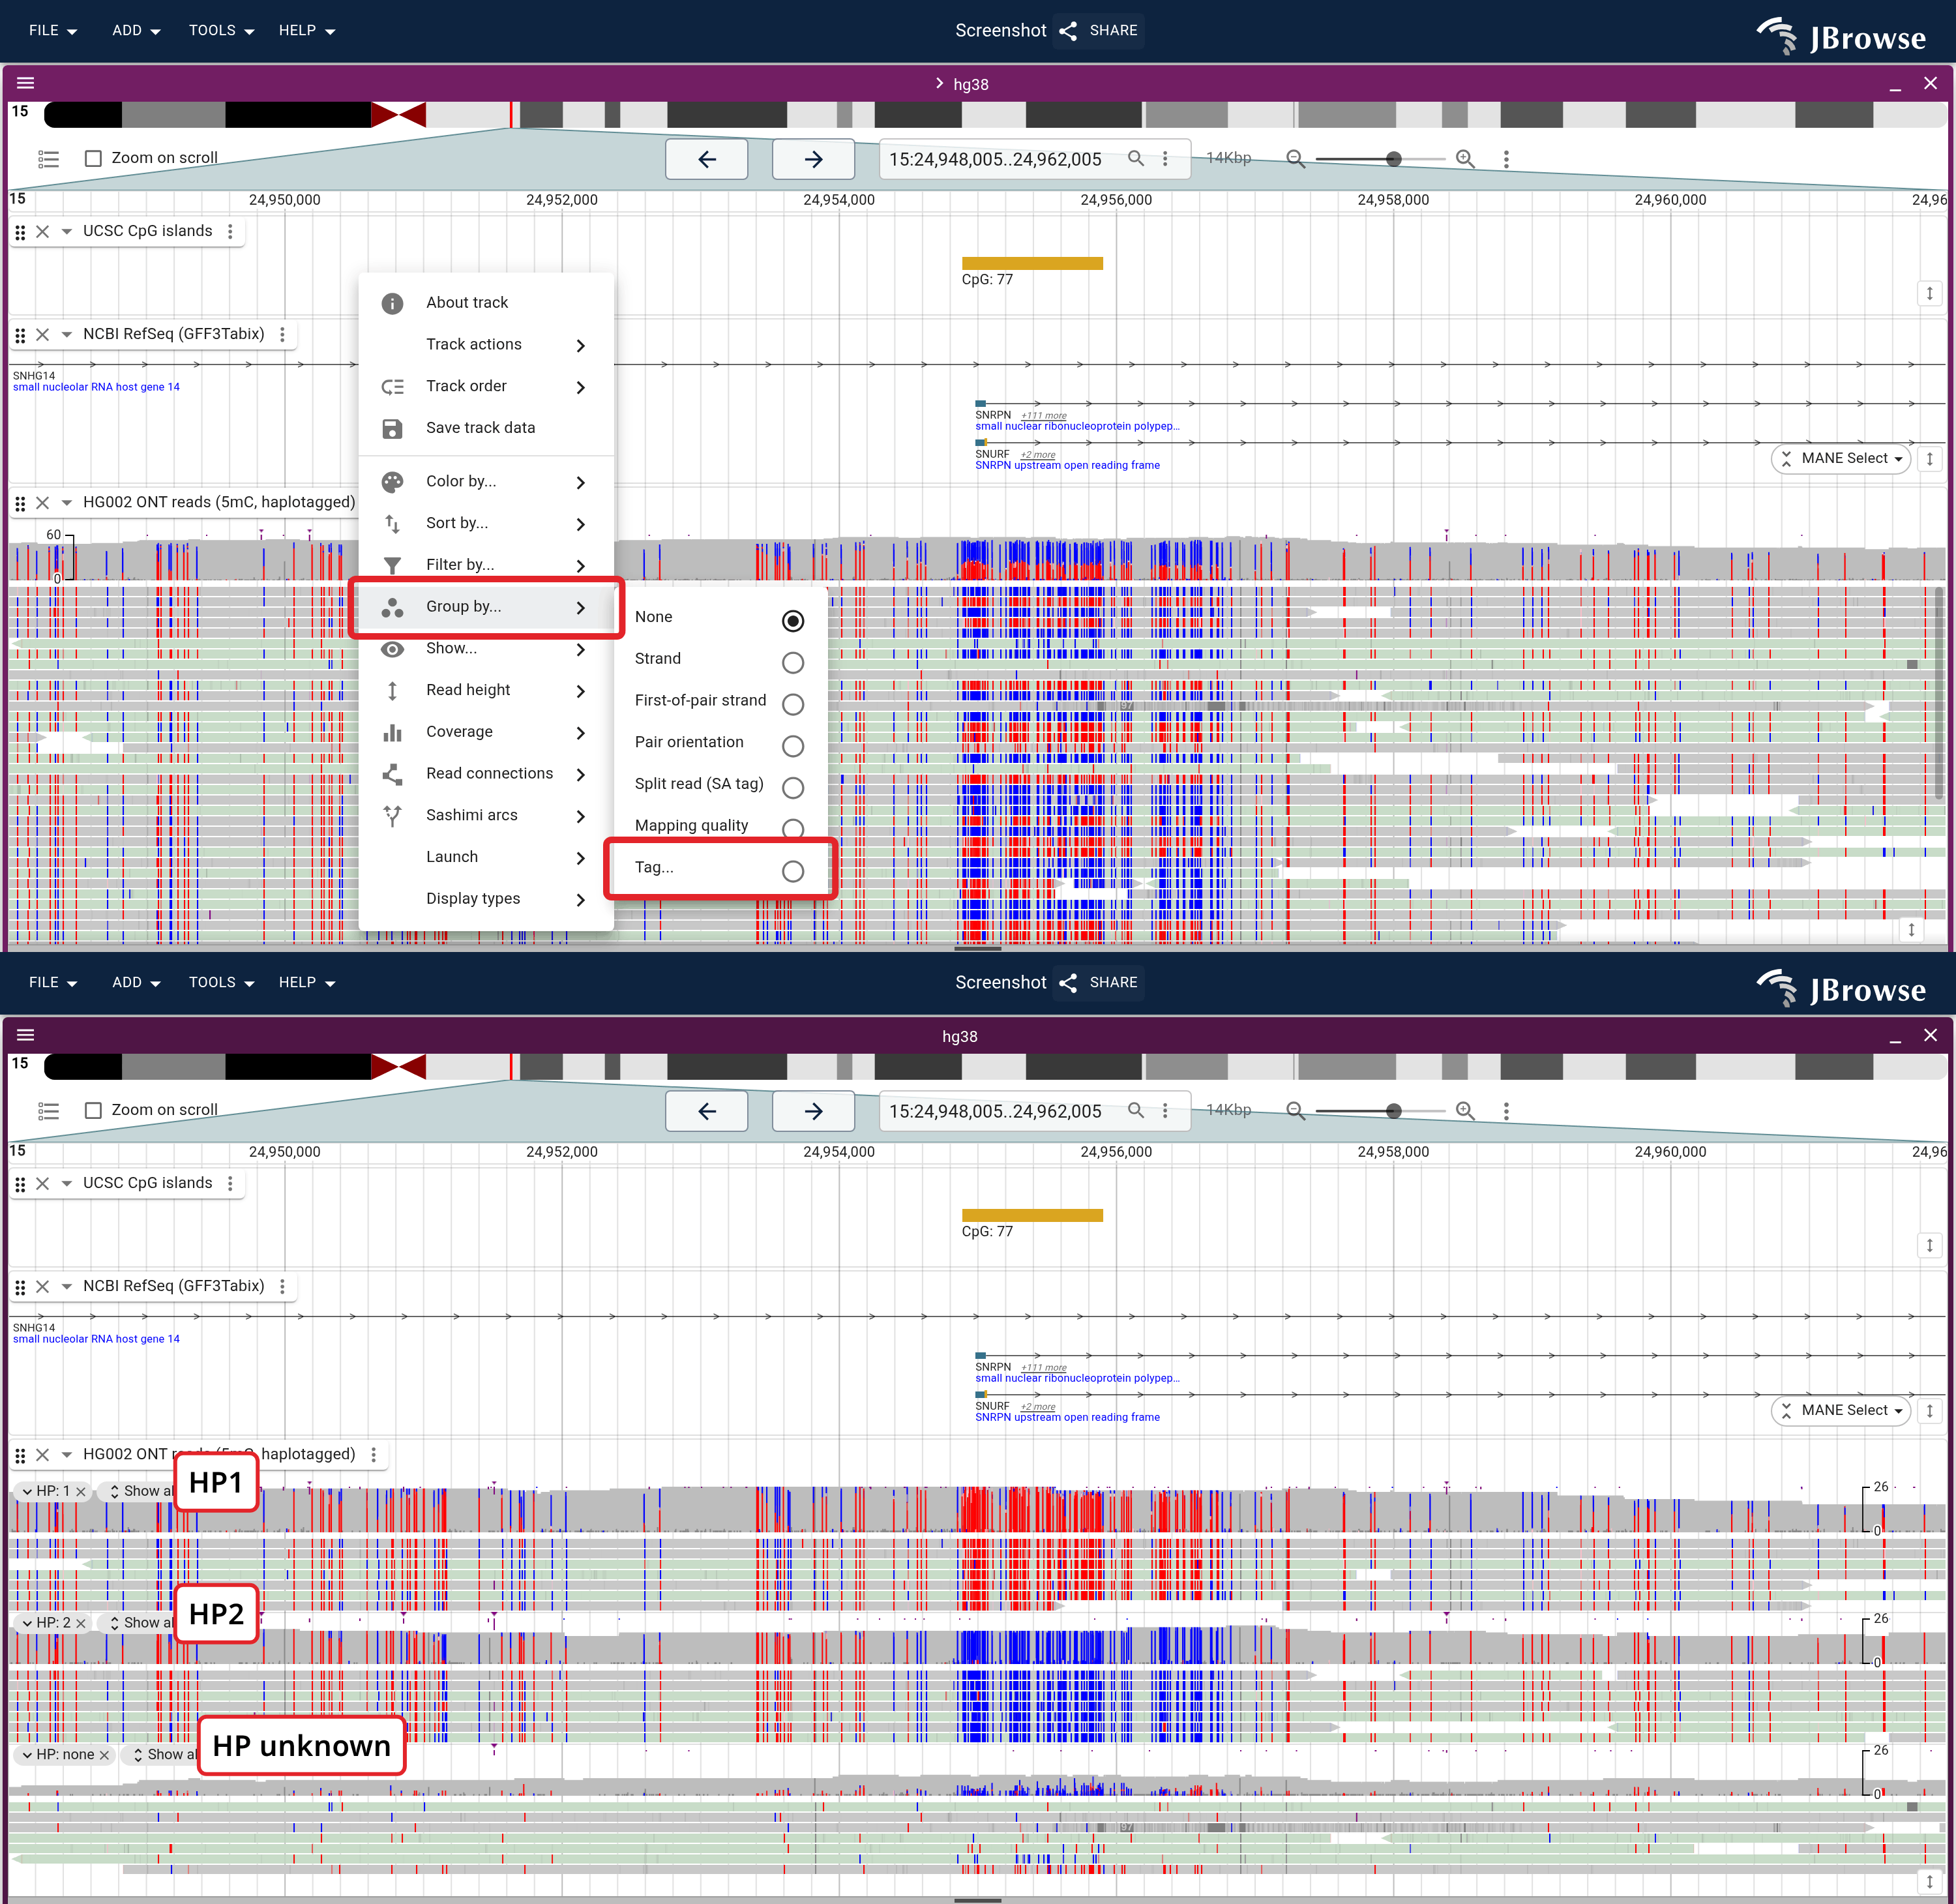Toggle Zoom on scroll checkbox in upper view
The width and height of the screenshot is (1956, 1904).
click(x=93, y=158)
